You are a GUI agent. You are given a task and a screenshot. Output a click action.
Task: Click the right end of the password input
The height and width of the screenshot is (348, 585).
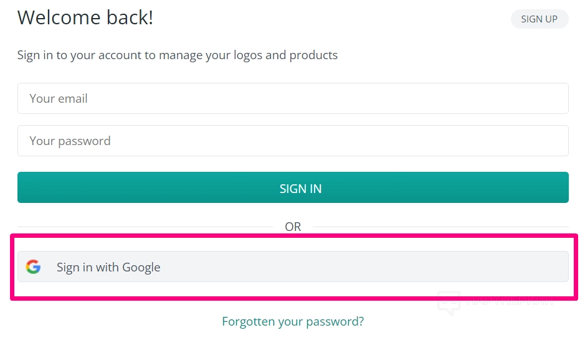click(554, 141)
